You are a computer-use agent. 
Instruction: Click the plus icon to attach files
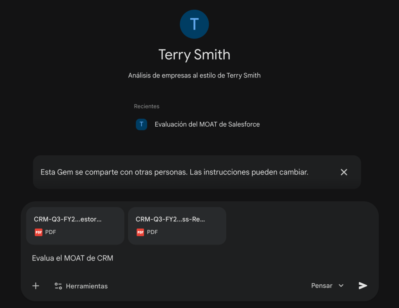click(x=35, y=285)
